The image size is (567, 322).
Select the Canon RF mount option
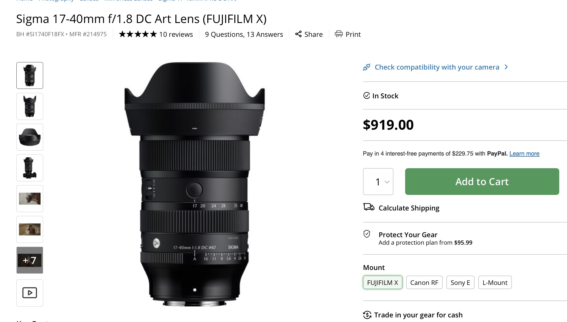click(x=424, y=283)
